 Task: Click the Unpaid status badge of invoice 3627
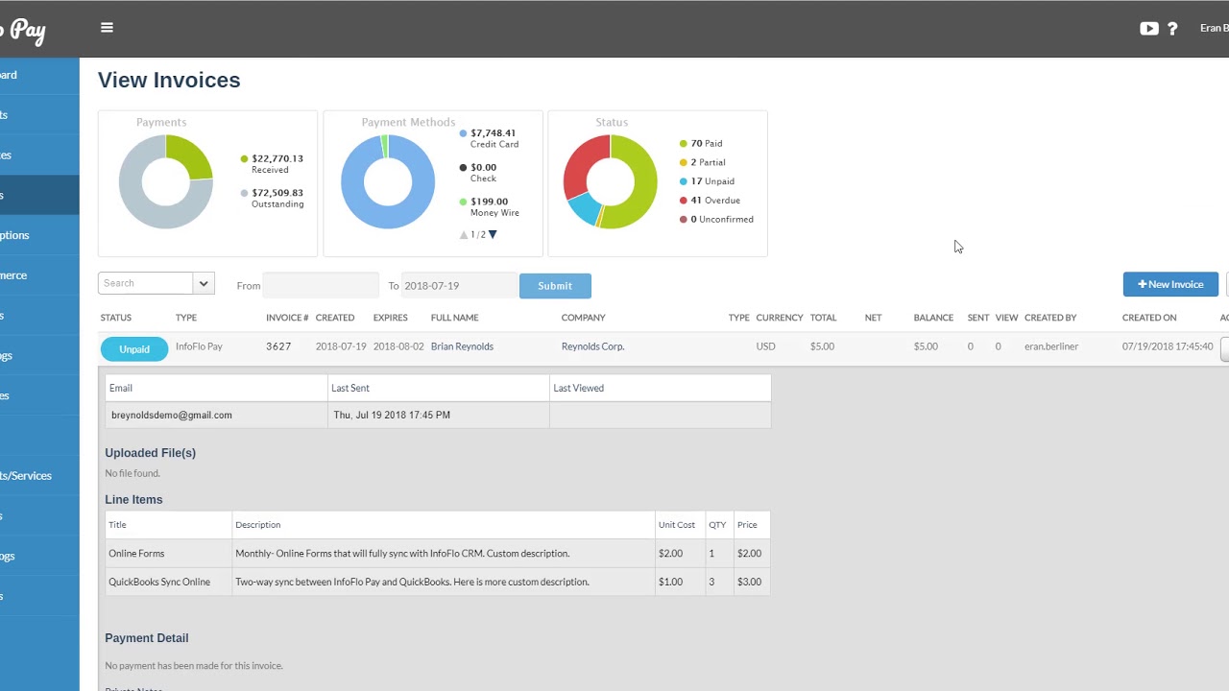tap(134, 349)
